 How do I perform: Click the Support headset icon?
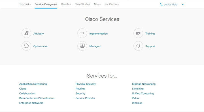(x=138, y=46)
